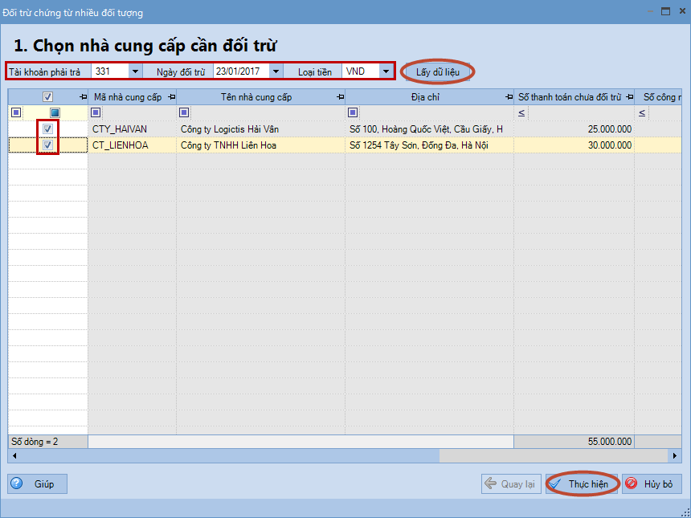Click the horizontal scrollbar right arrow
This screenshot has width=691, height=518.
(675, 455)
